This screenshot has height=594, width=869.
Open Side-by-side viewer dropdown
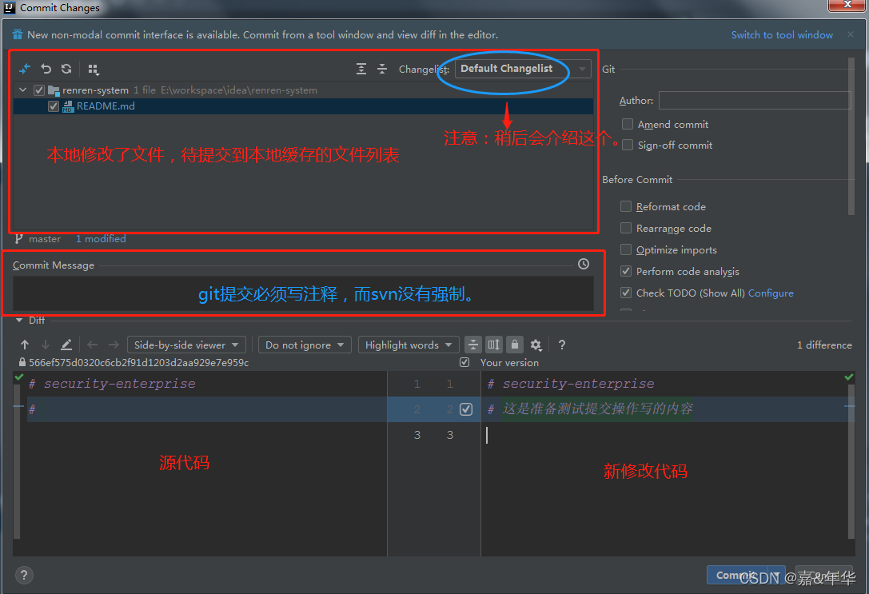click(x=186, y=345)
